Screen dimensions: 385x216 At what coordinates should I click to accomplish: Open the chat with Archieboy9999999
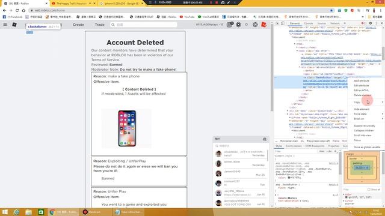241,203
